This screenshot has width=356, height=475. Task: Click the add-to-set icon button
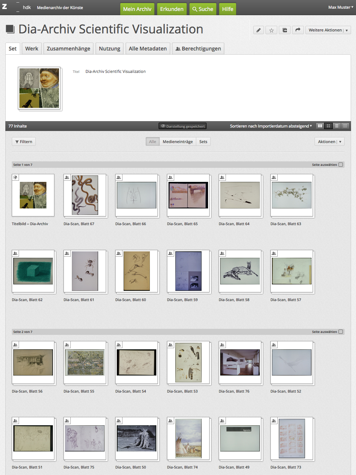pos(284,30)
